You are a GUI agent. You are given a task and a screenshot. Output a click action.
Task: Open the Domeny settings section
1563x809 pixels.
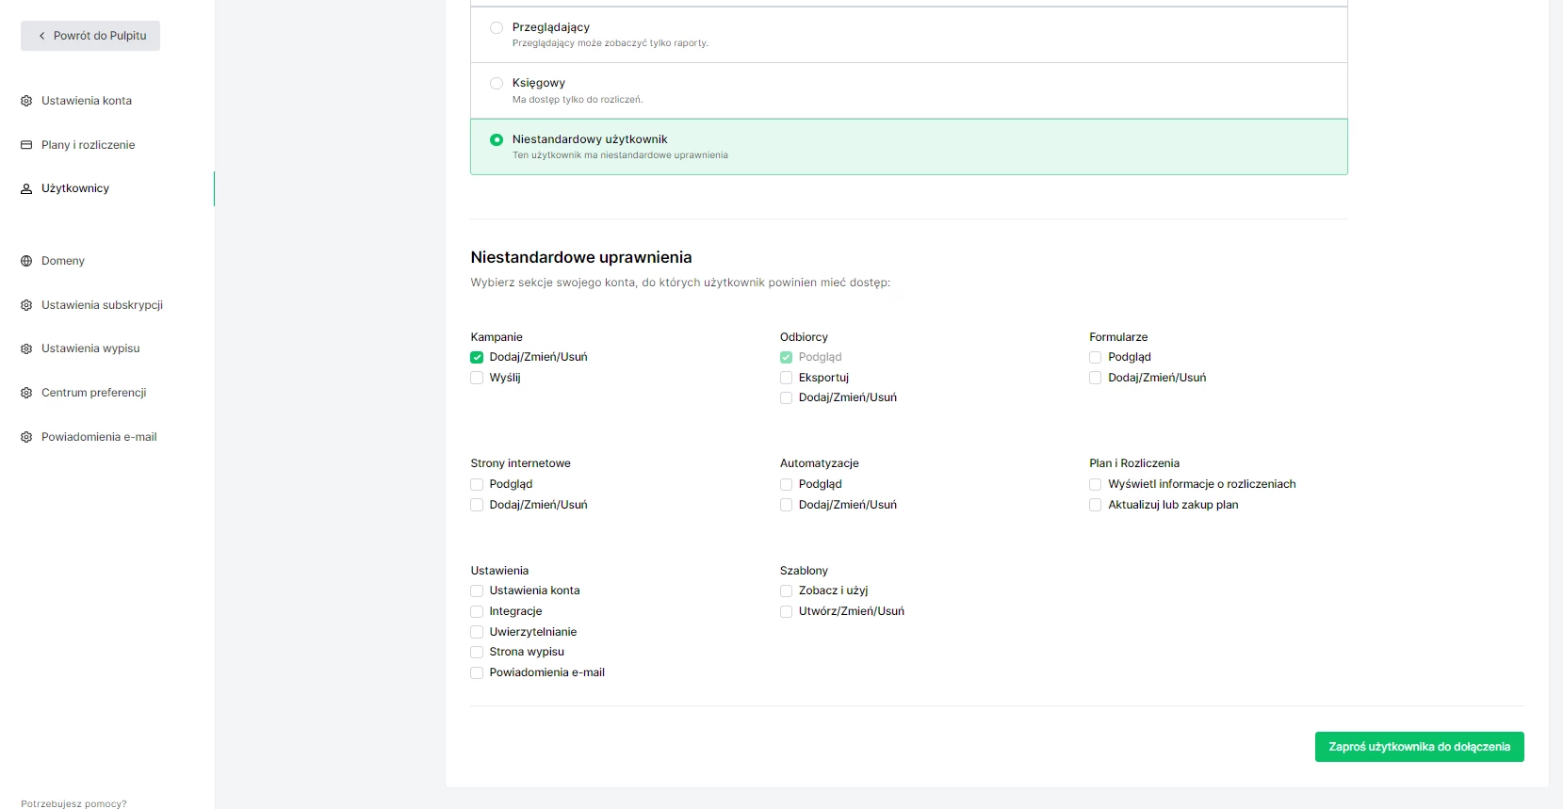click(63, 261)
